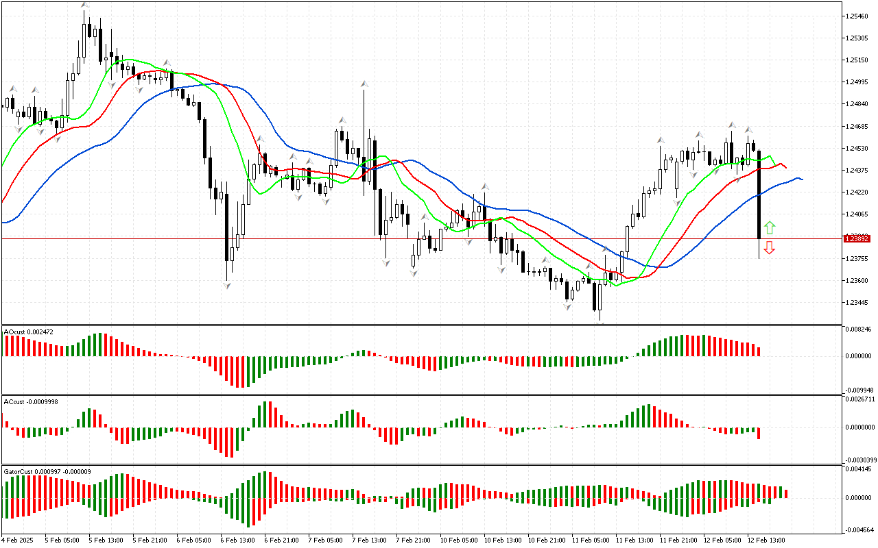The height and width of the screenshot is (548, 878).
Task: Click the 7 Feb 21:00 time label
Action: pos(414,540)
